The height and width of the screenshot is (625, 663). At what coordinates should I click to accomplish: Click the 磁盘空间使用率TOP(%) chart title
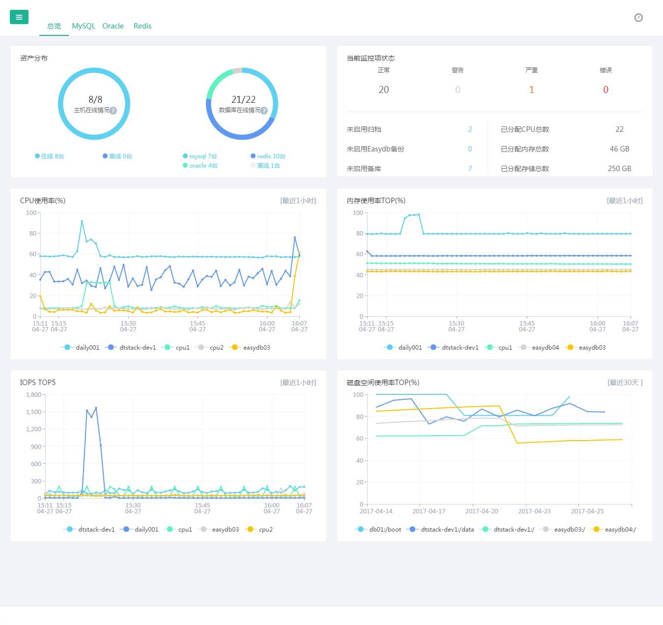pyautogui.click(x=383, y=383)
